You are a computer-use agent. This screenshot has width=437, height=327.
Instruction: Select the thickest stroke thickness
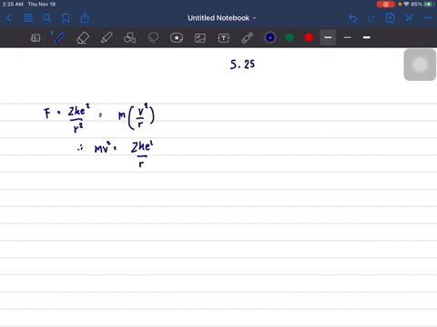coord(367,37)
